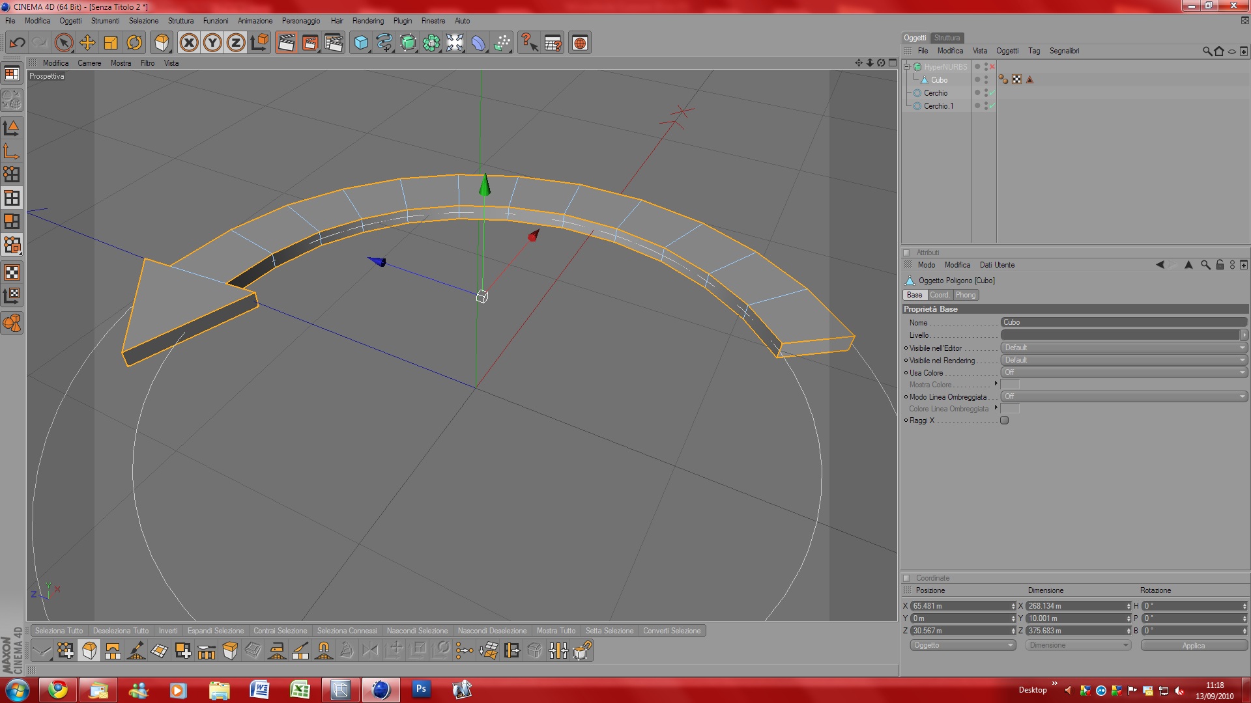Open the Usa Colore dropdown
This screenshot has width=1251, height=703.
1123,372
